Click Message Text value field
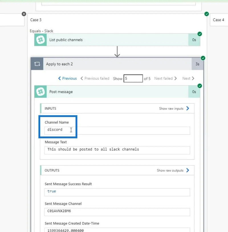The height and width of the screenshot is (232, 228). pyautogui.click(x=117, y=150)
